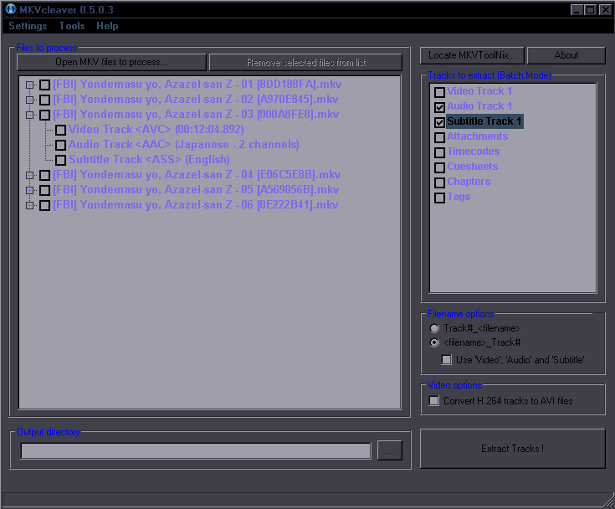The width and height of the screenshot is (615, 509).
Task: Click the Video Track 1 label in batch list
Action: [x=479, y=91]
